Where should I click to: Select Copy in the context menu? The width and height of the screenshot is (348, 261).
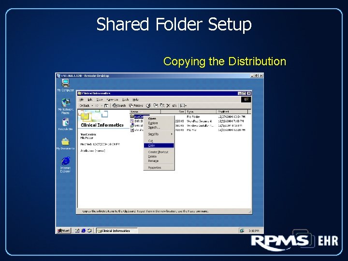(159, 145)
